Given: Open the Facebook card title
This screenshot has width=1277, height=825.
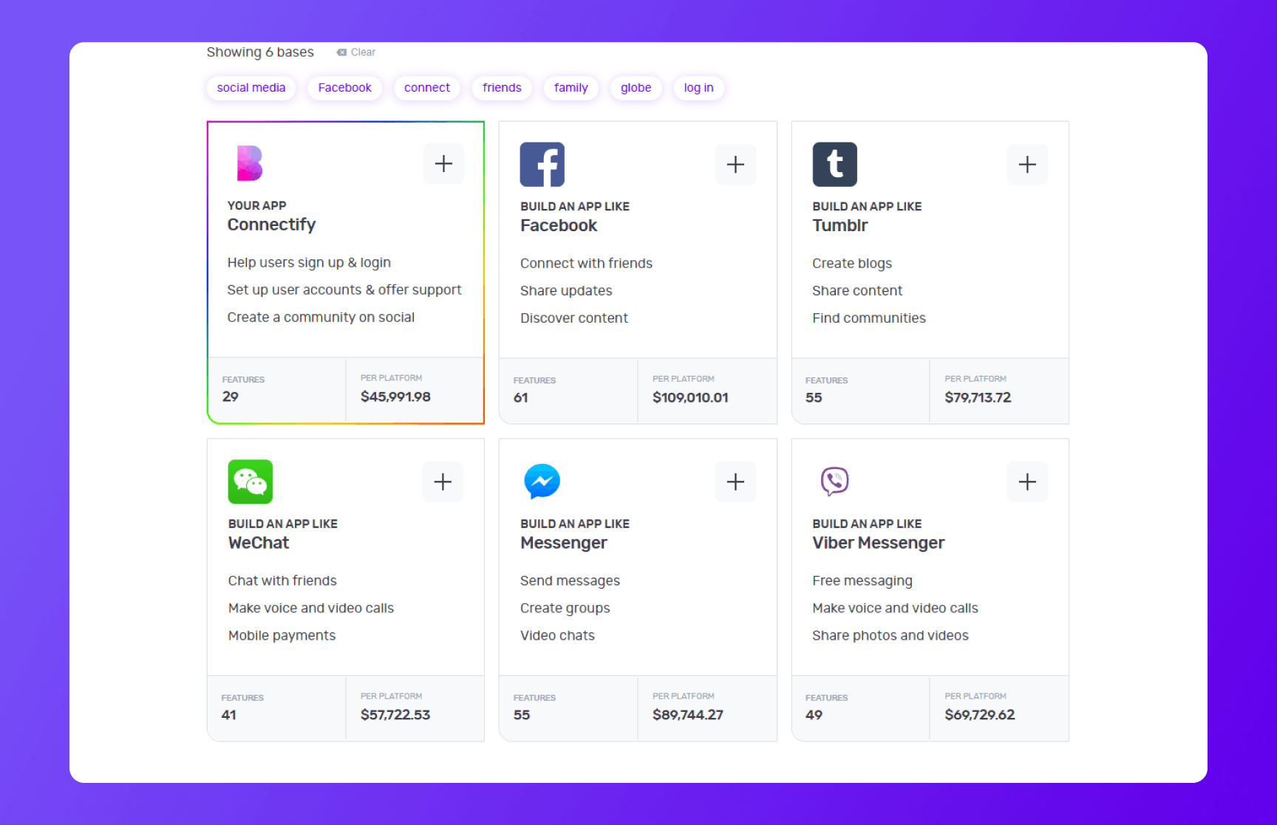Looking at the screenshot, I should click(559, 226).
